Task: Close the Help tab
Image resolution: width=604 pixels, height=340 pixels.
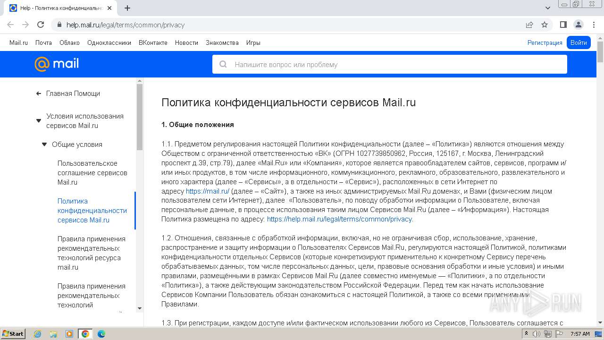Action: tap(109, 8)
